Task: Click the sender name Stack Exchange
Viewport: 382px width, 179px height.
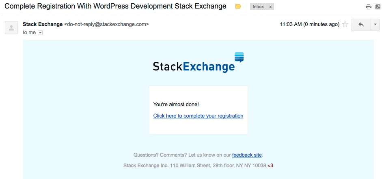Action: point(43,24)
